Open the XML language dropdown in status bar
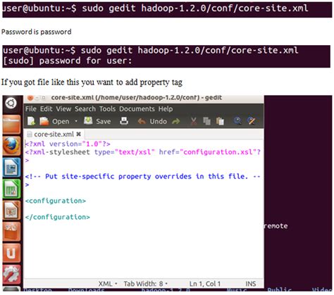The width and height of the screenshot is (334, 295). tap(108, 284)
